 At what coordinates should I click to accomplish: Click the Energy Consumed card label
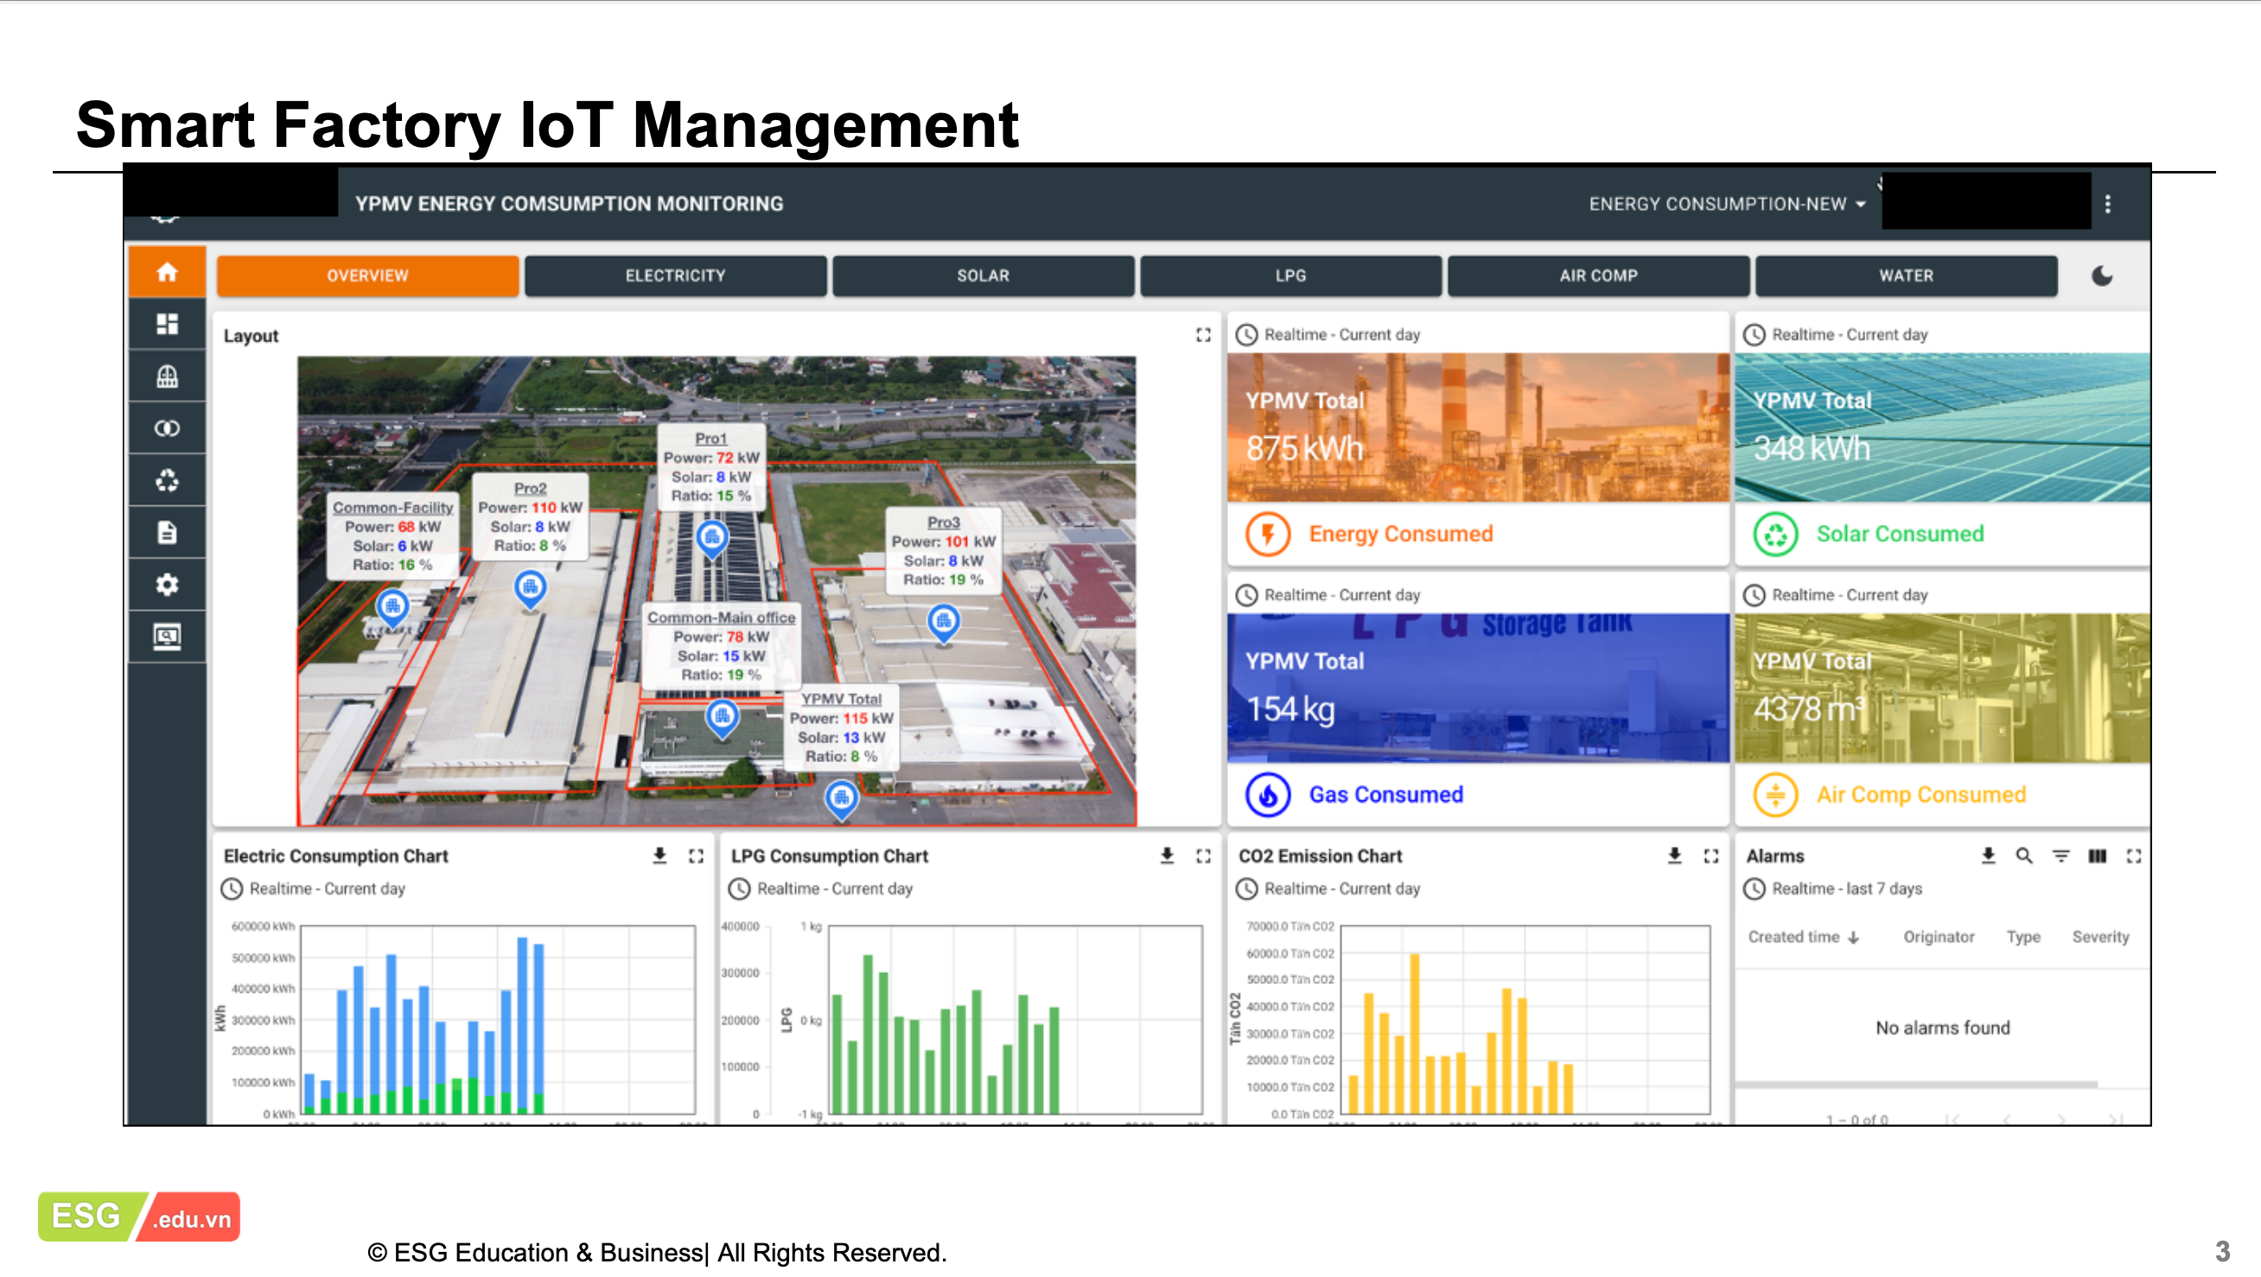click(x=1400, y=534)
